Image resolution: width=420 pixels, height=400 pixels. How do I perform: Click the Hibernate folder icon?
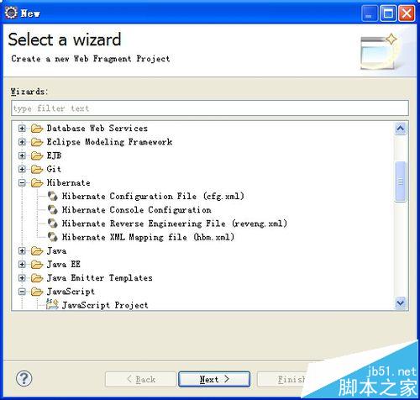[x=37, y=183]
